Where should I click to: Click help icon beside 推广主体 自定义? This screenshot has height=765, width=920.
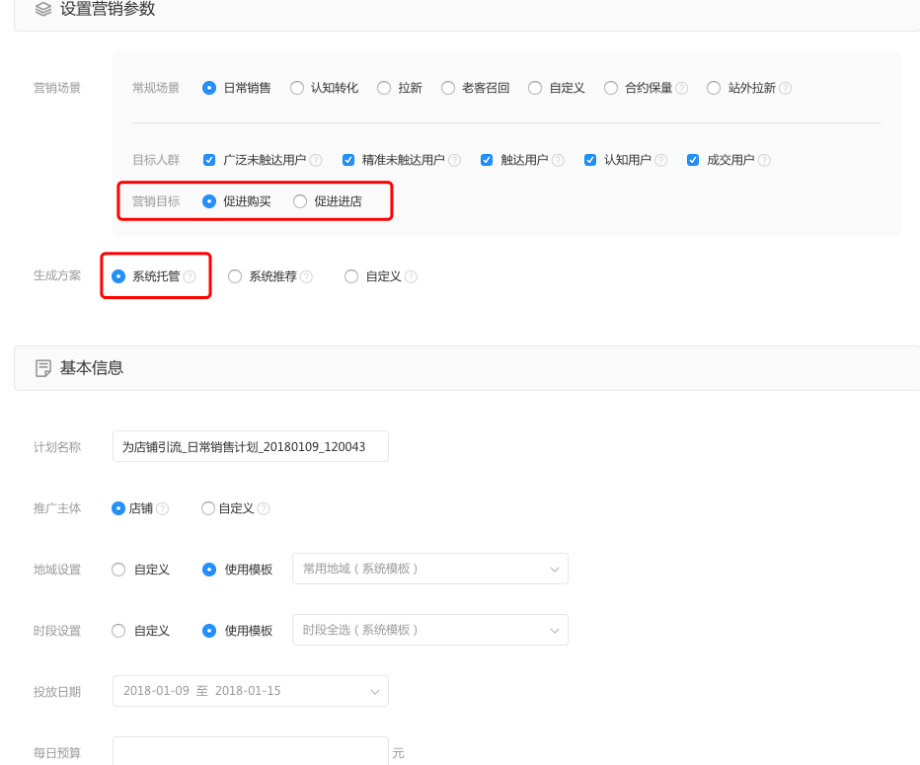(x=264, y=508)
